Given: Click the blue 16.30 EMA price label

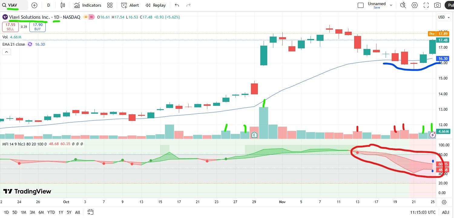Looking at the screenshot, I should (x=443, y=59).
